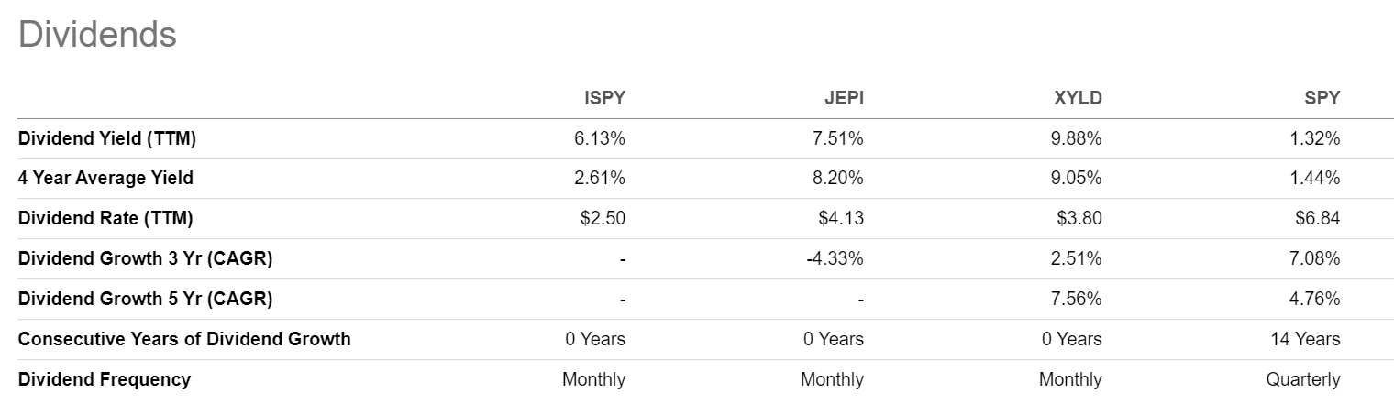Viewport: 1394px width, 415px height.
Task: Click the ISPY column header
Action: (x=603, y=99)
